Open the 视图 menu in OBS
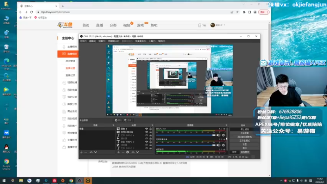The image size is (327, 184). [x=102, y=41]
